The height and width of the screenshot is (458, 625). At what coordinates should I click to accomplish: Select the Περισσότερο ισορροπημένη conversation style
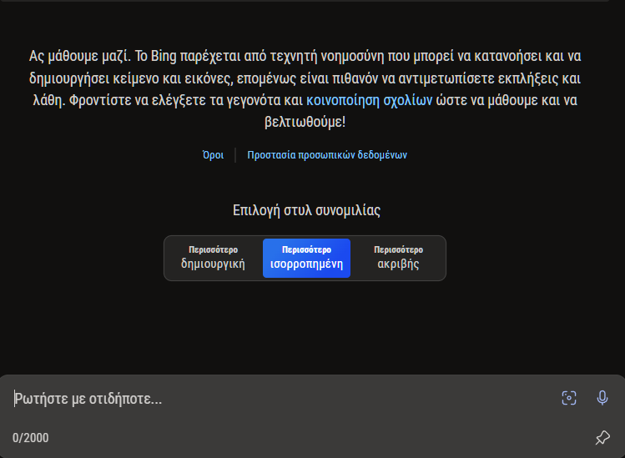(306, 258)
